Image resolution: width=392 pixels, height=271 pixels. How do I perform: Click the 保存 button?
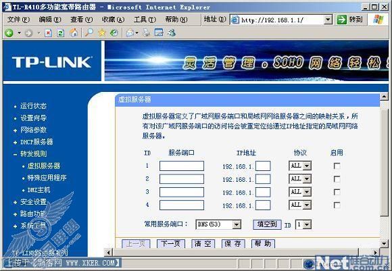233,243
